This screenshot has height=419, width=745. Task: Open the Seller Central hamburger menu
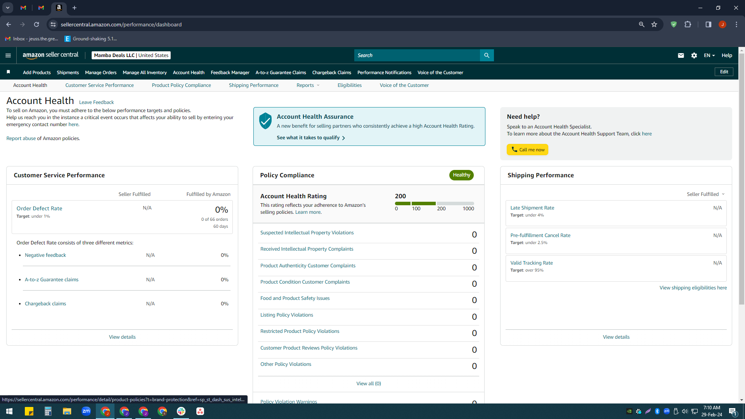(8, 55)
